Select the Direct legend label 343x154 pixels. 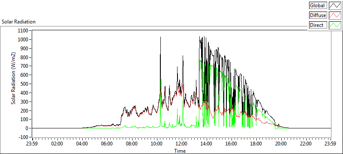(318, 25)
